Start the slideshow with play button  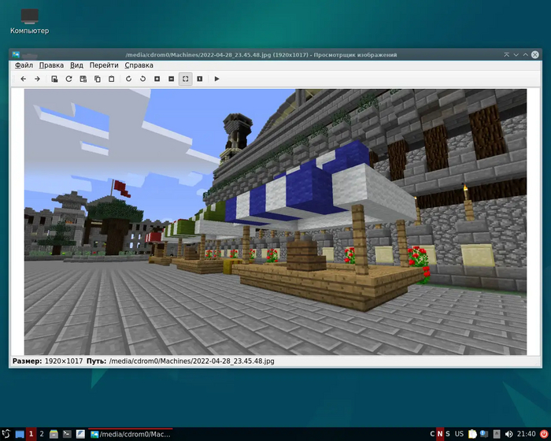click(x=216, y=79)
